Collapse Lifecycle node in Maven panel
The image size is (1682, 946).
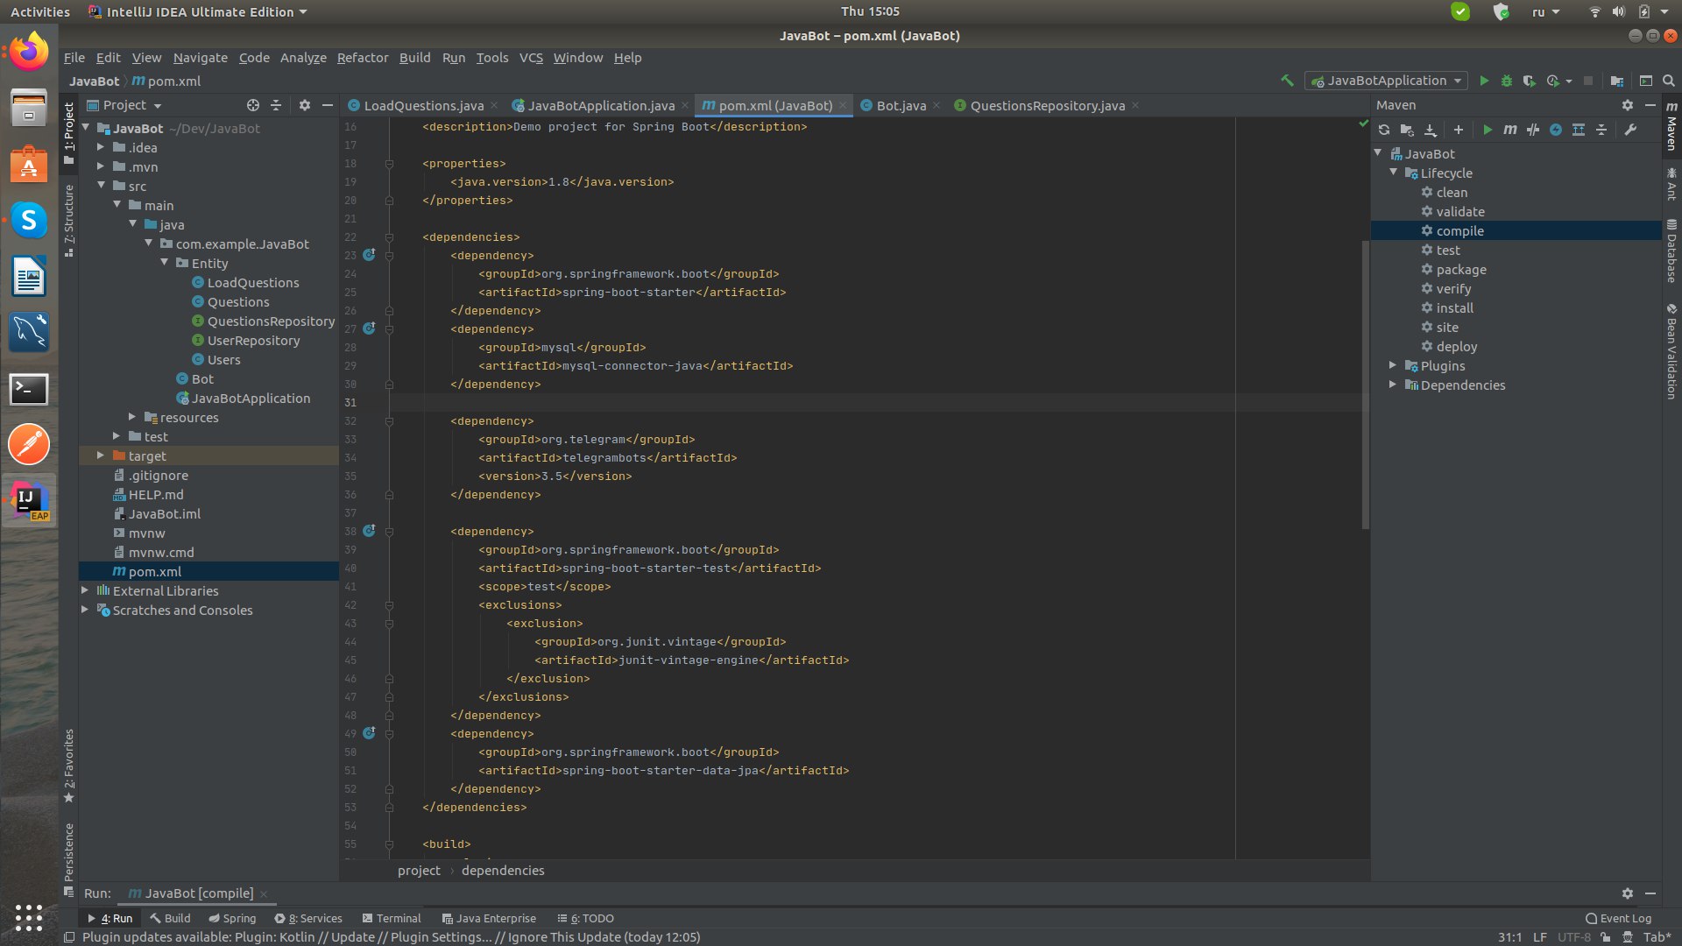pos(1394,173)
